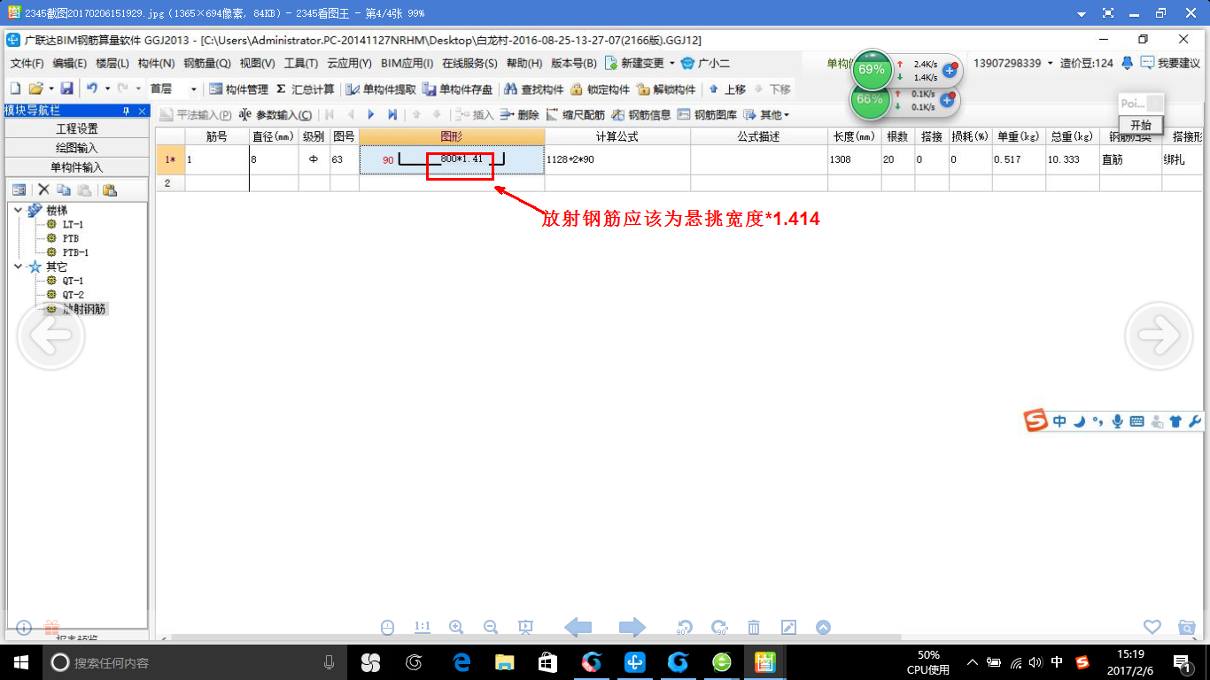This screenshot has width=1210, height=680.
Task: Click delete X icon in navigation panel
Action: (43, 189)
